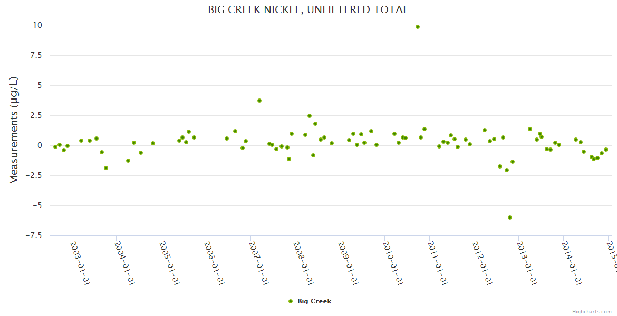This screenshot has width=617, height=316.
Task: Click the Measurements (µg/L) y-axis title
Action: point(14,130)
